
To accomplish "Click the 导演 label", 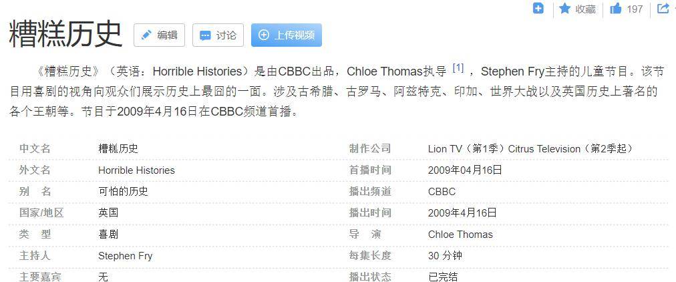I will tap(365, 234).
